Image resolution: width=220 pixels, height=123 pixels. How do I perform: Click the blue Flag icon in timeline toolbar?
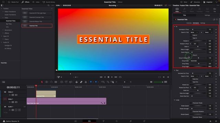pos(91,82)
